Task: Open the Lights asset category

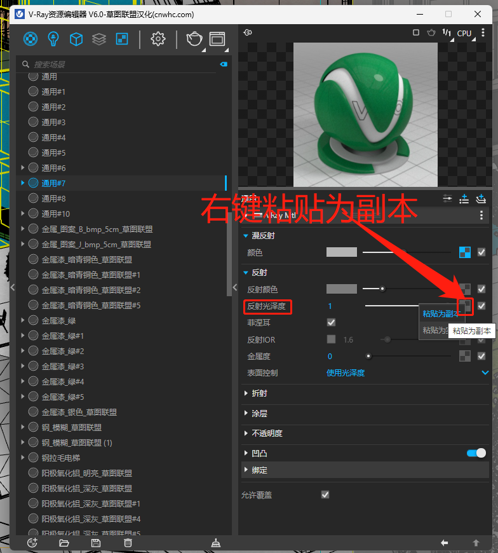Action: click(x=53, y=39)
